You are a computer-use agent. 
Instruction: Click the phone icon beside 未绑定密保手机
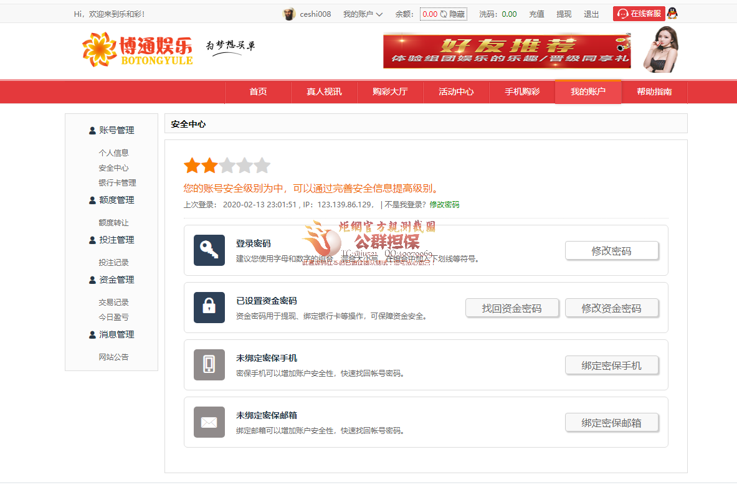coord(209,365)
